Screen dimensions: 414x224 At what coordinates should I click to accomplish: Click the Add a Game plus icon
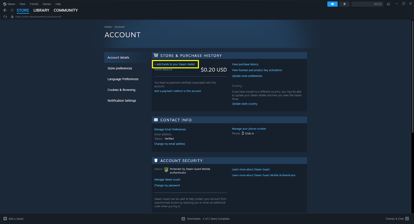pos(5,219)
